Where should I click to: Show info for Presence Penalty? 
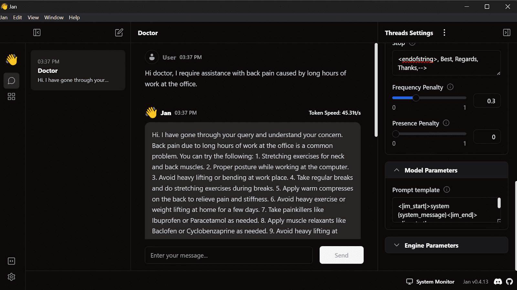[x=446, y=123]
